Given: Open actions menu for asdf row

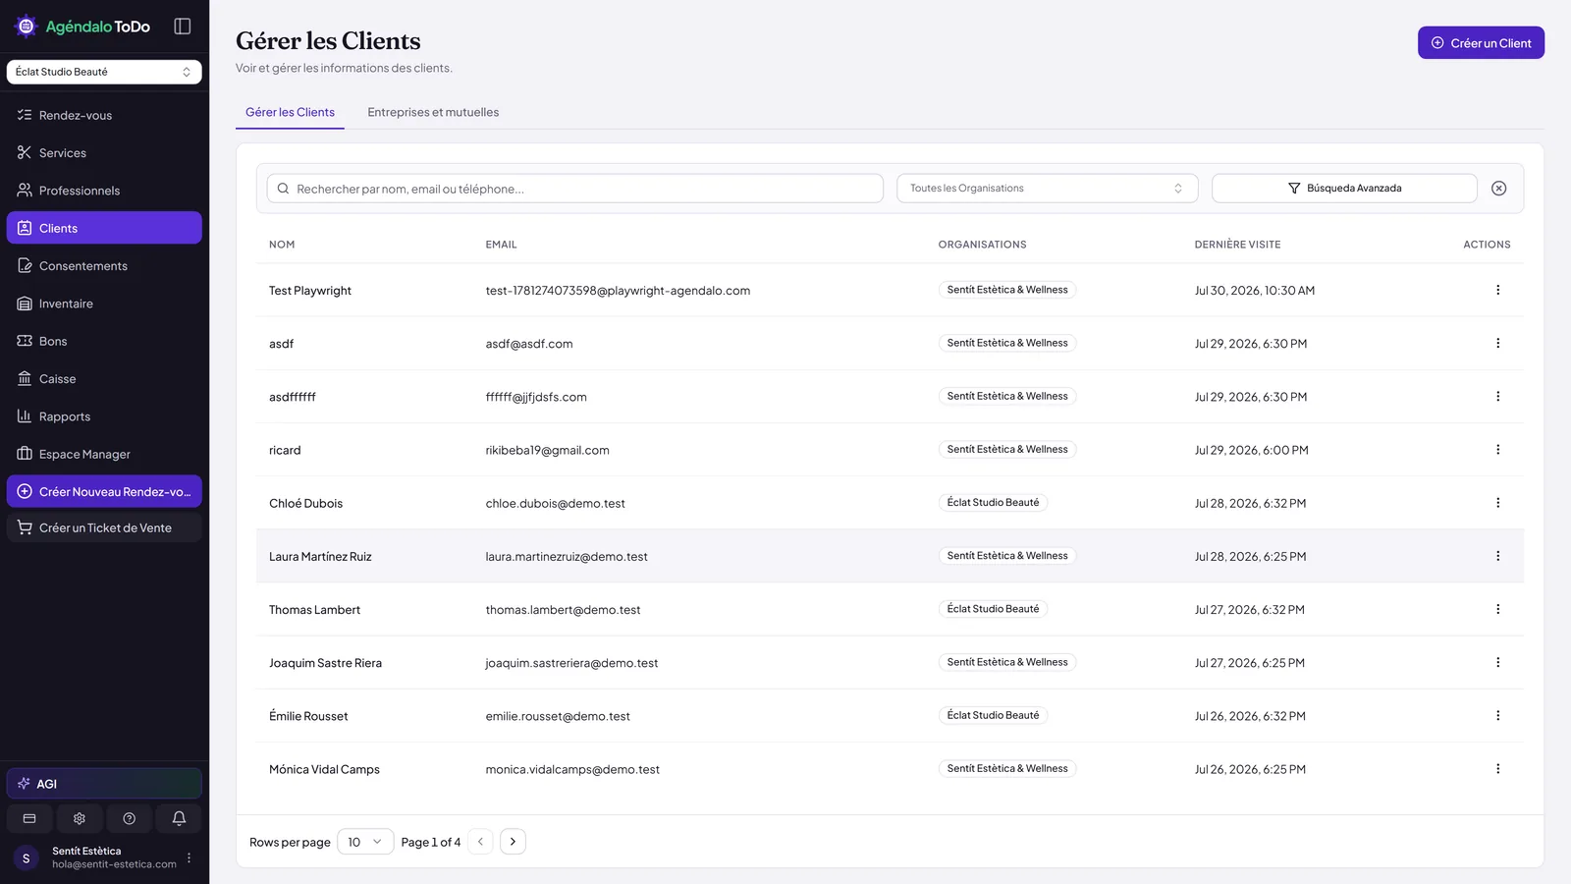Looking at the screenshot, I should coord(1497,343).
